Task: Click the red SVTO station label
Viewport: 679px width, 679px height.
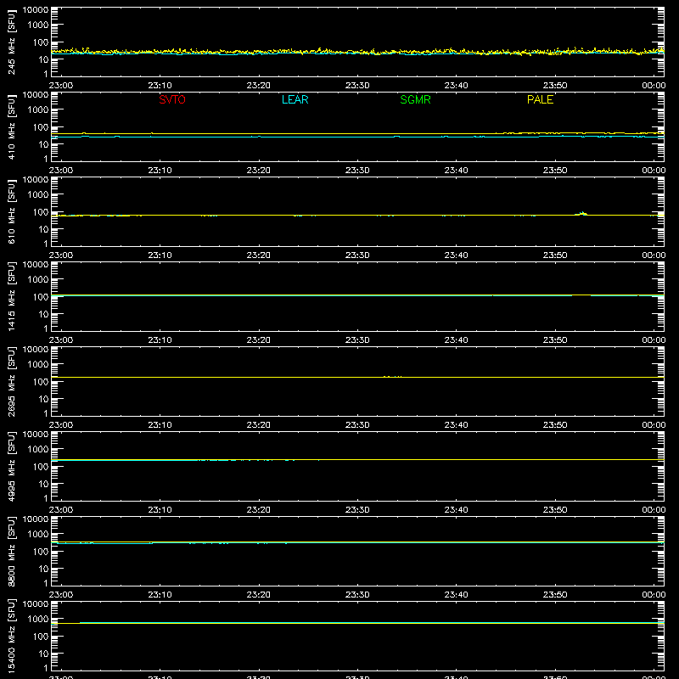Action: tap(172, 99)
